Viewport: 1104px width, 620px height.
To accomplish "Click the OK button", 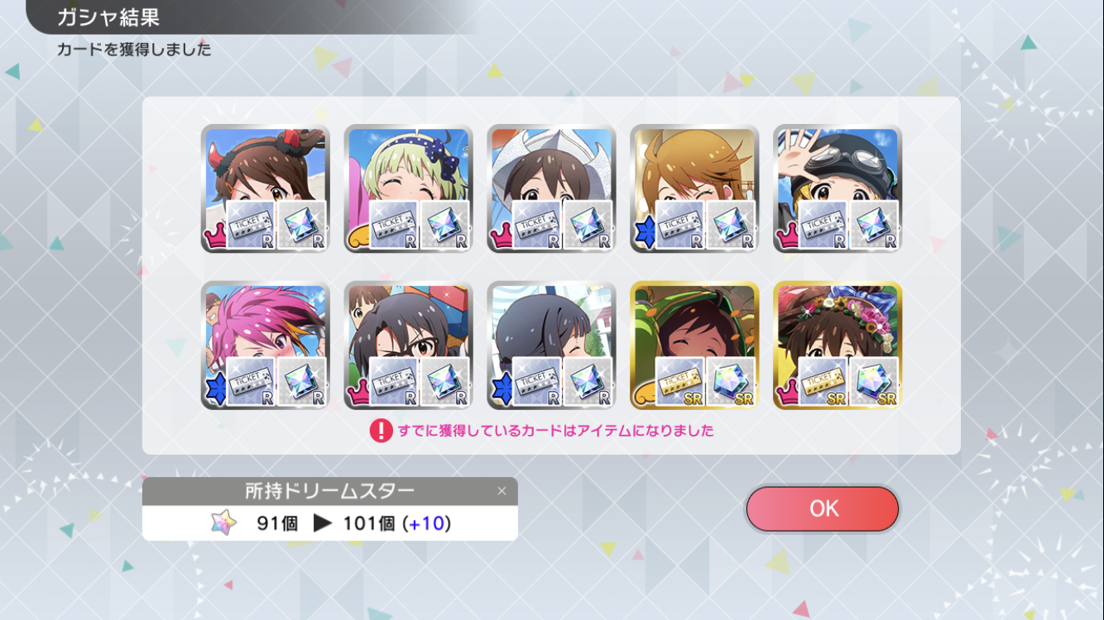I will (x=822, y=508).
